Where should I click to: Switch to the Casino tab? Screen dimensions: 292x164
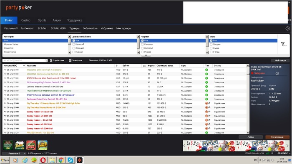coord(26,20)
